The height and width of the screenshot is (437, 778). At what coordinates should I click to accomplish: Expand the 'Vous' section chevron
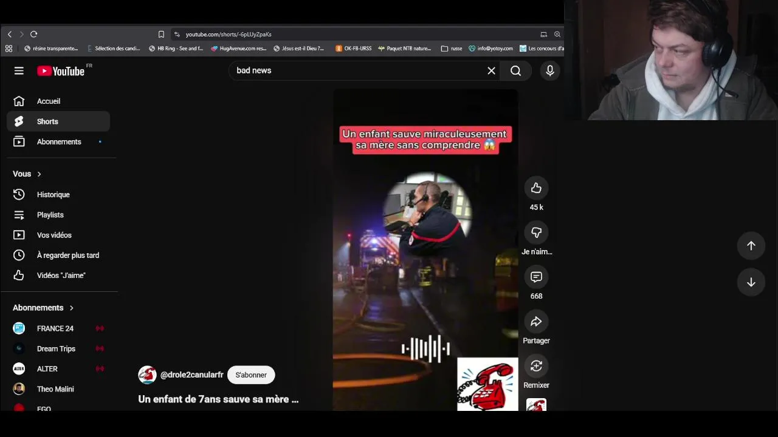(39, 174)
